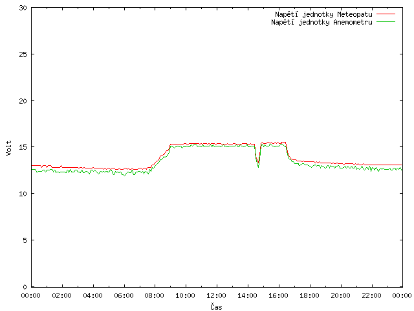Click the y-axis value 25
Screen dimensions: 414x311
pyautogui.click(x=23, y=54)
